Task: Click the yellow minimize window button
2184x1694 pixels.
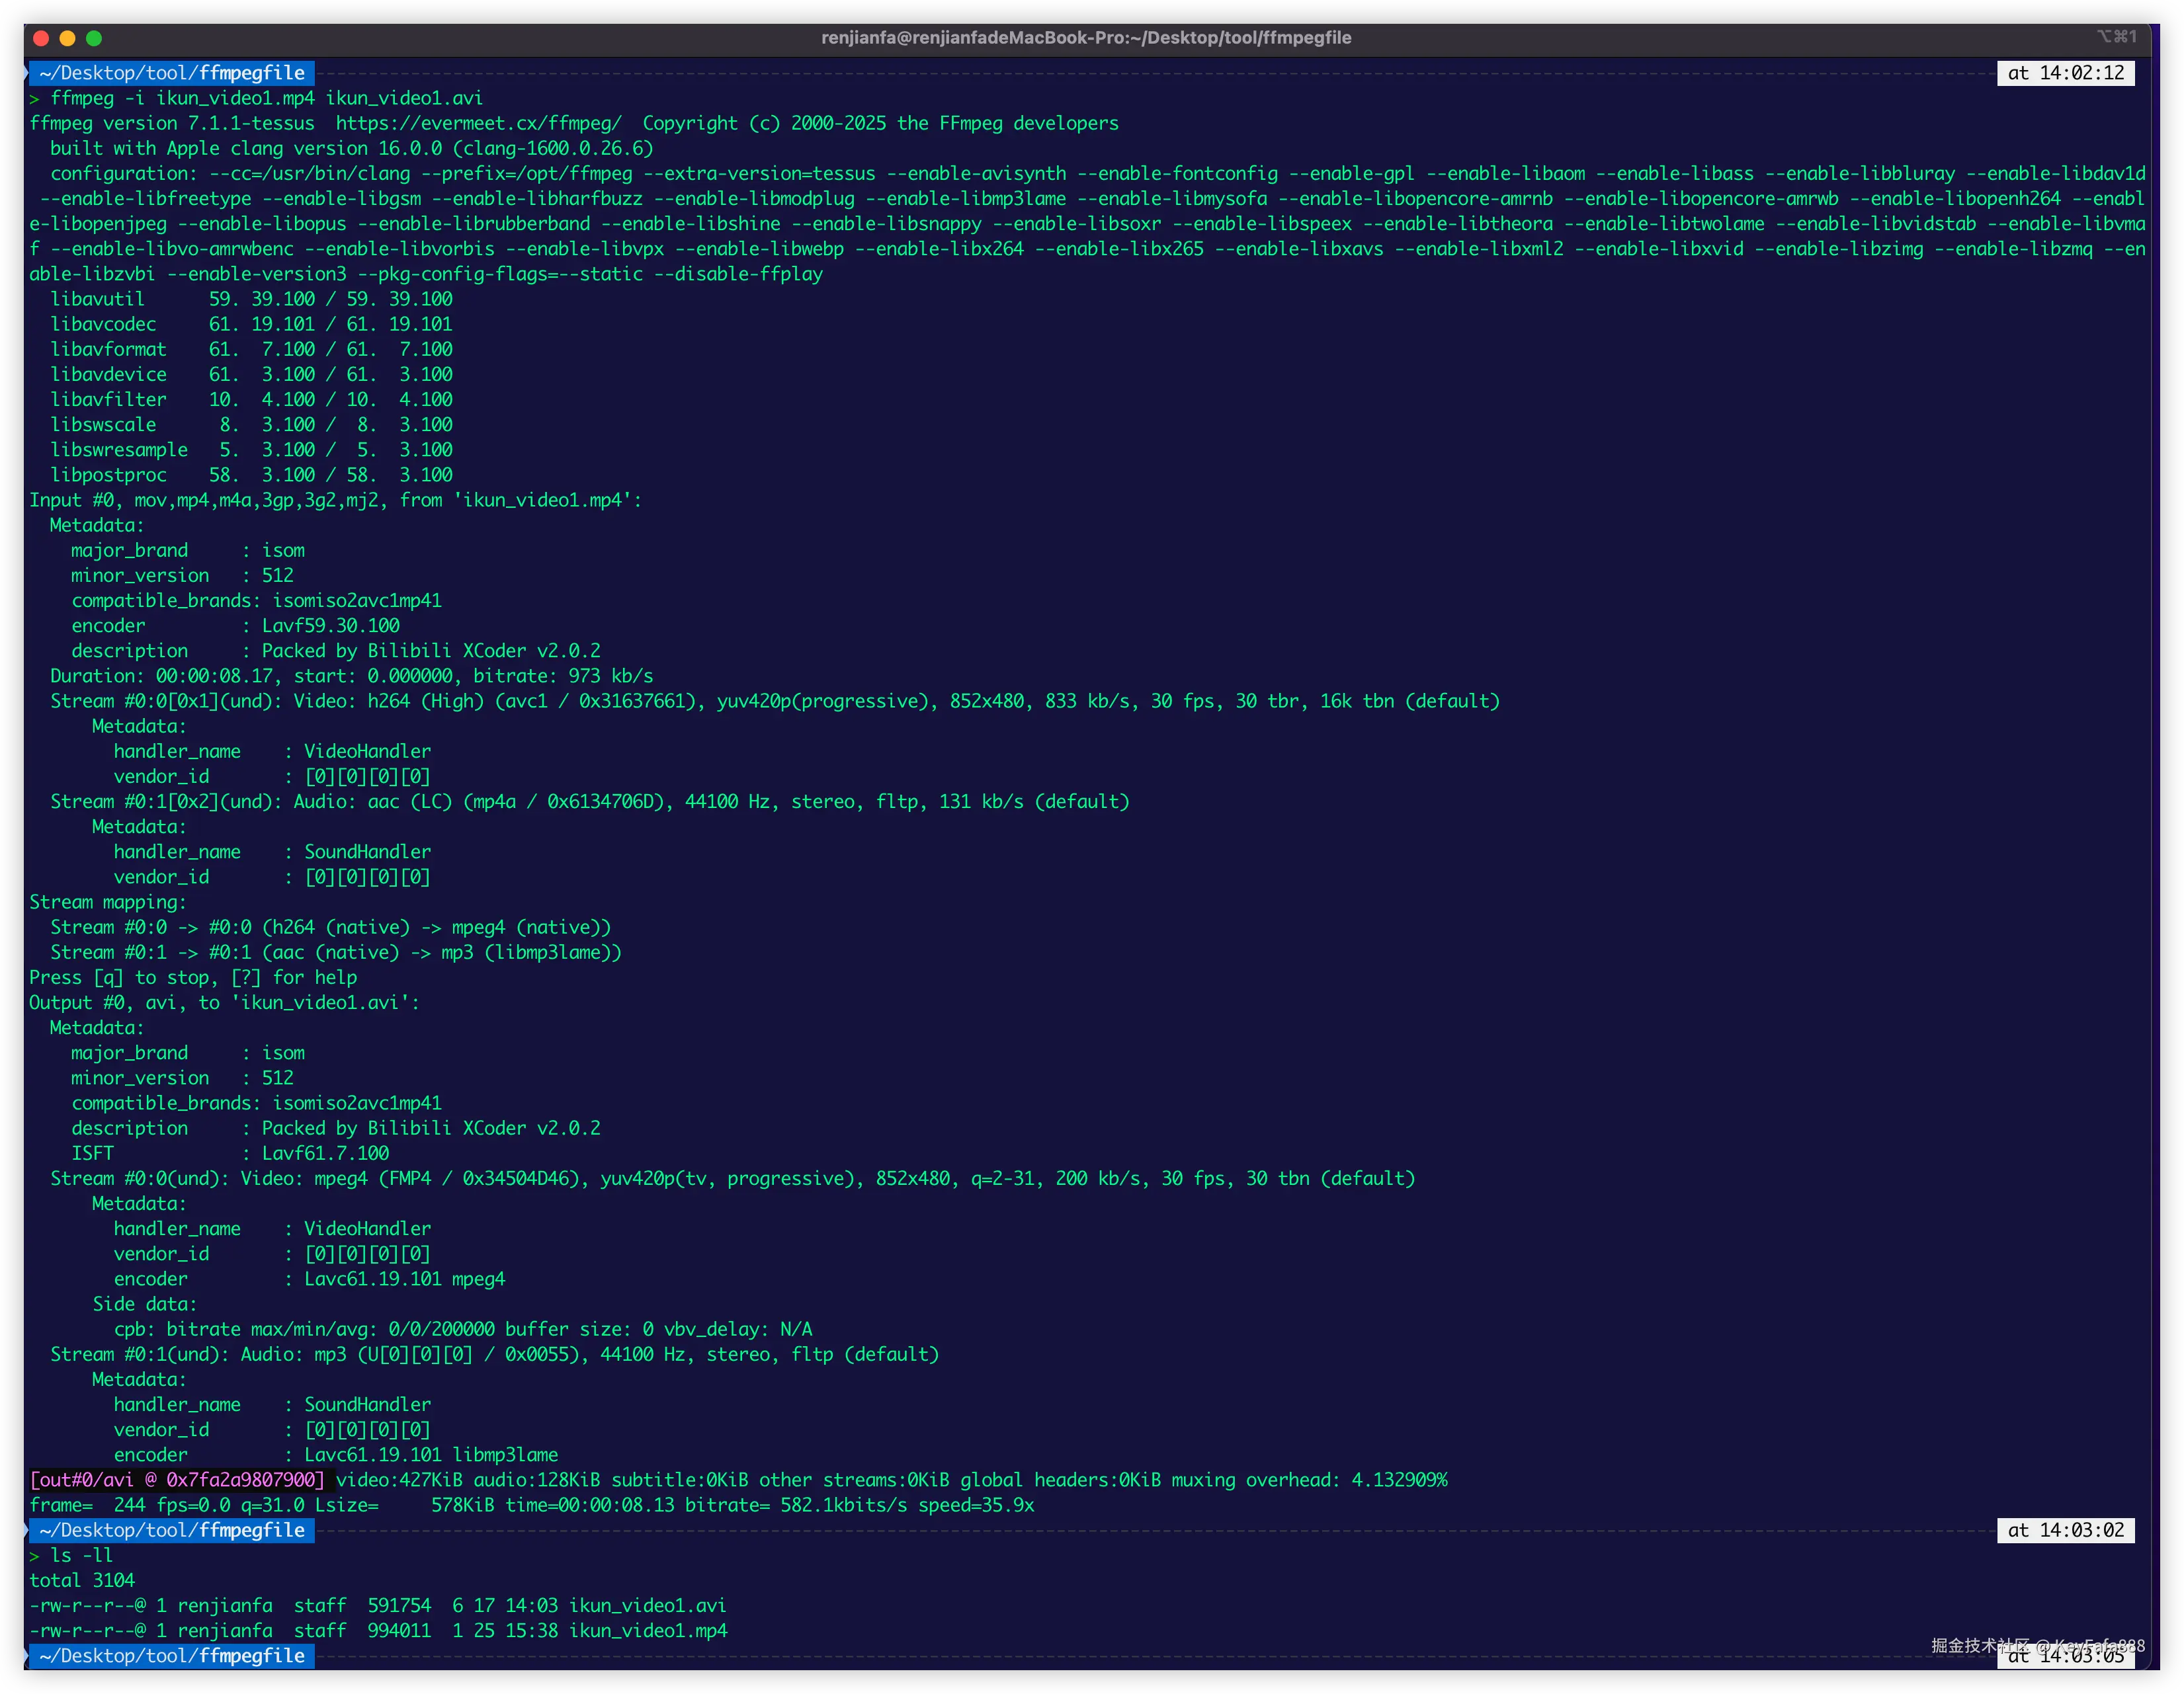Action: click(68, 38)
